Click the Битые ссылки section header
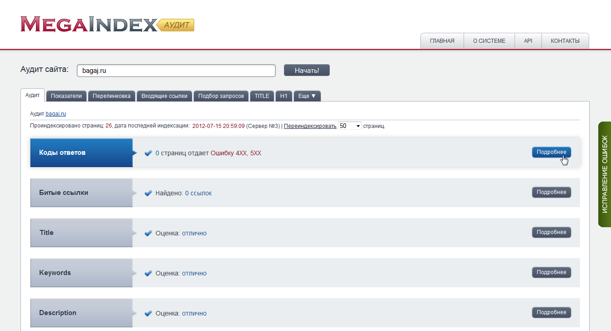611x331 pixels. pyautogui.click(x=81, y=193)
